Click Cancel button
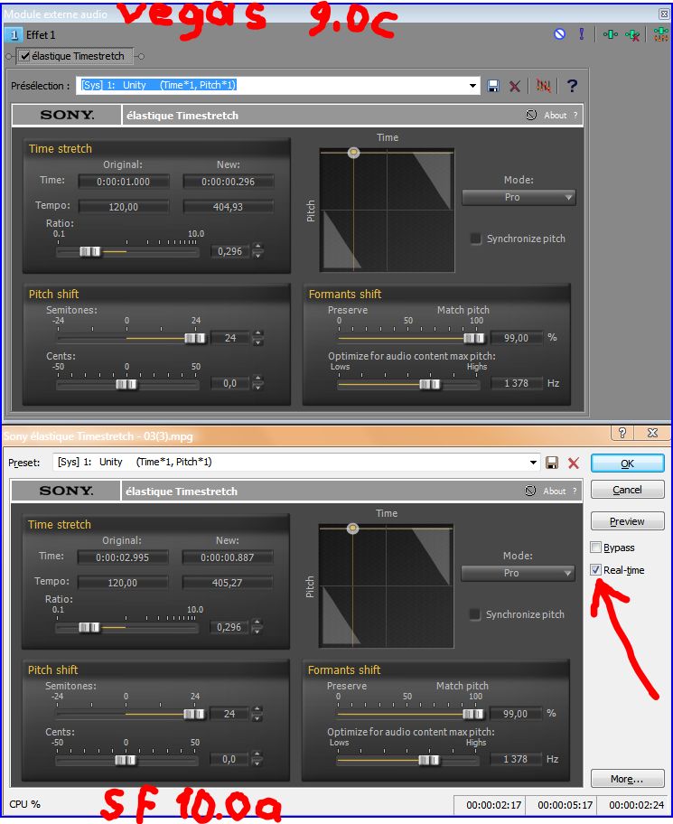Image resolution: width=673 pixels, height=824 pixels. tap(627, 490)
